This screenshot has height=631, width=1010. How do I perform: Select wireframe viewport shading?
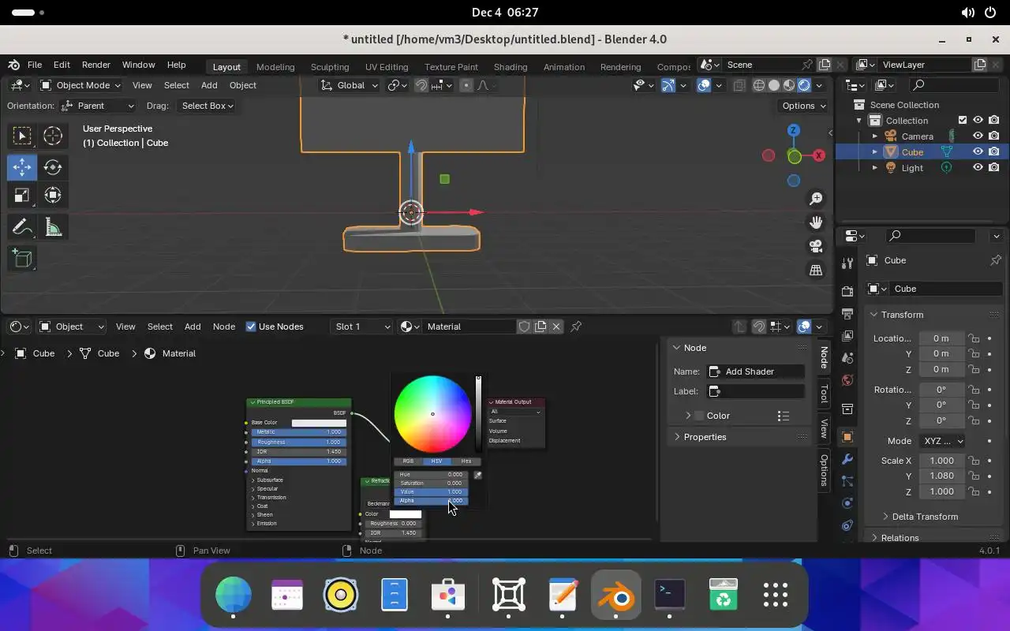759,85
